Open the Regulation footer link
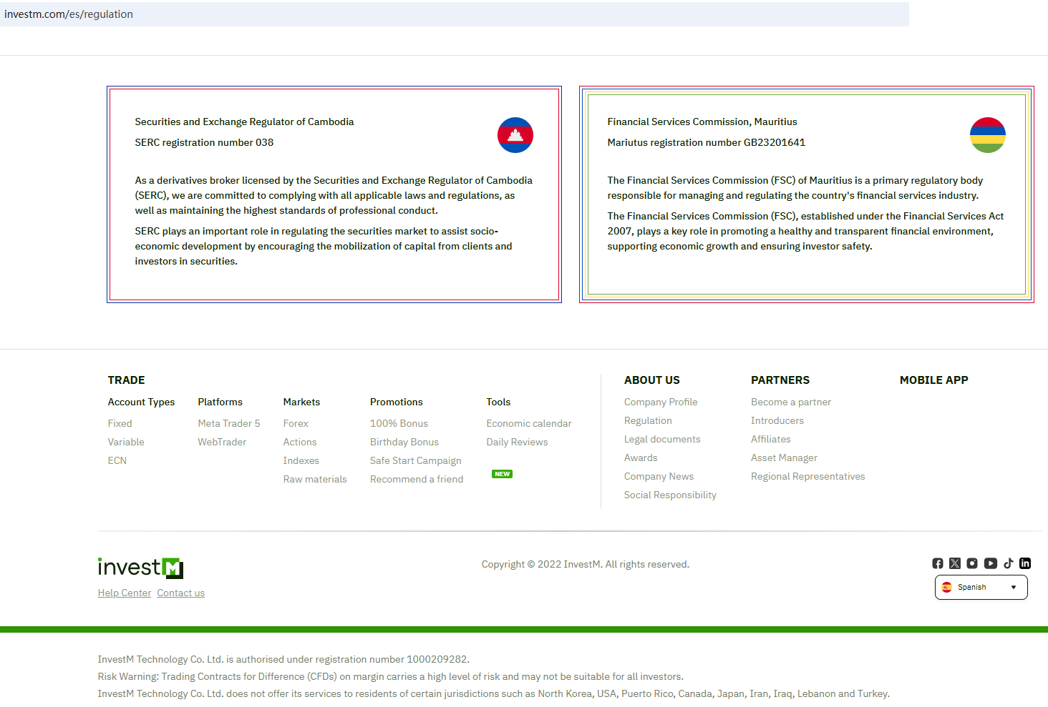The height and width of the screenshot is (707, 1048). [648, 420]
